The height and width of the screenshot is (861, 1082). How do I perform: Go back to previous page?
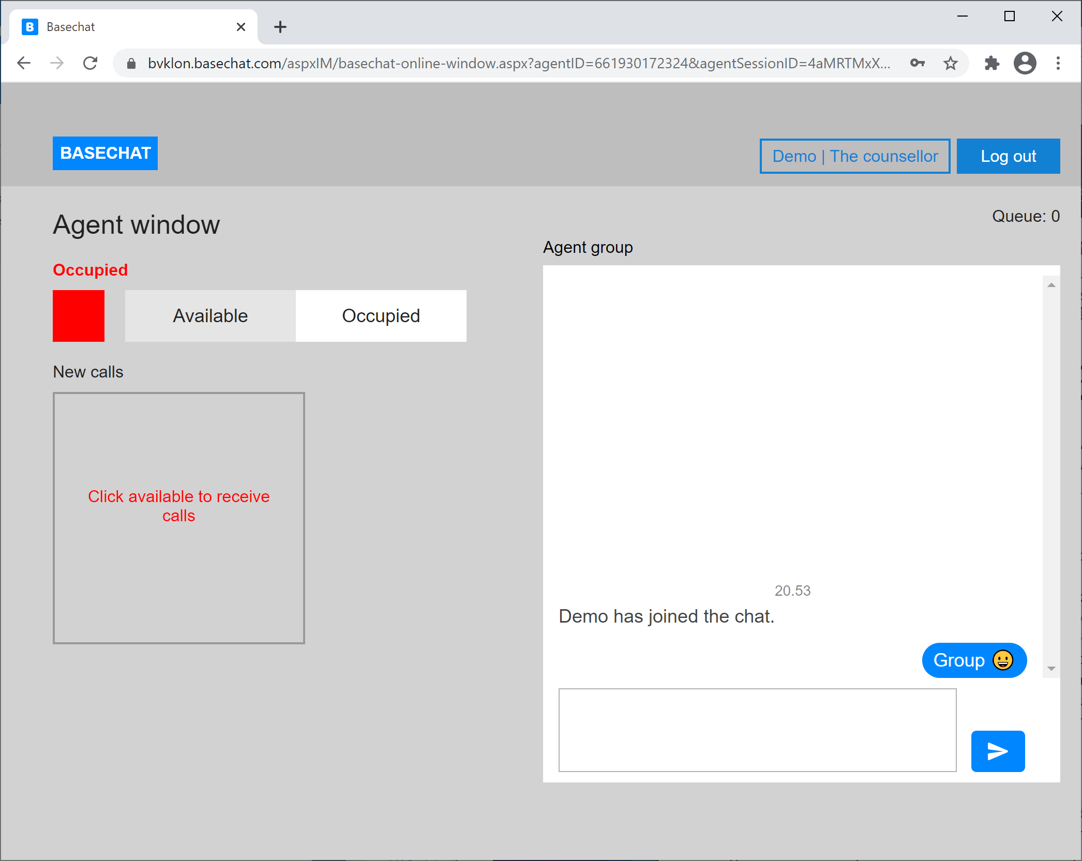pyautogui.click(x=24, y=64)
